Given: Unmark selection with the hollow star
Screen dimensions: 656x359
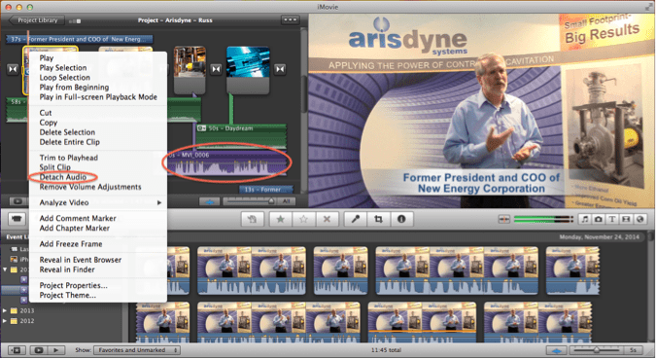Looking at the screenshot, I should click(x=304, y=219).
